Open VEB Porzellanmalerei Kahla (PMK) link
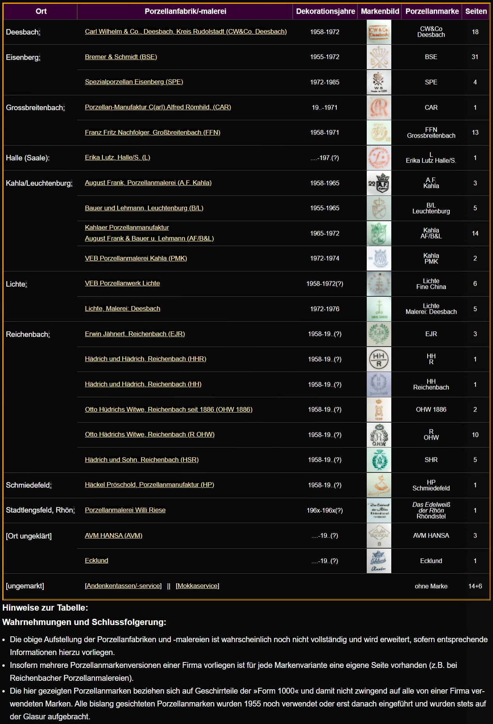 coord(136,258)
